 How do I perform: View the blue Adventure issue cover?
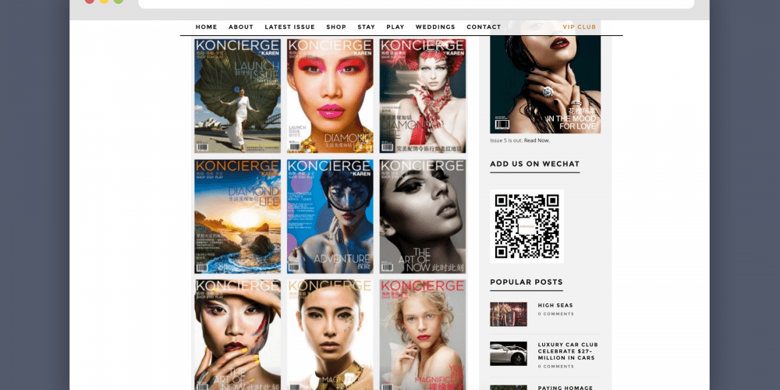point(330,216)
